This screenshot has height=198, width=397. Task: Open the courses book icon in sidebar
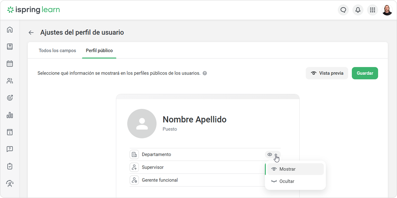click(10, 47)
